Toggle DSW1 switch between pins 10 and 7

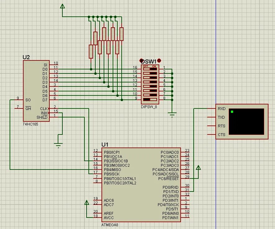pyautogui.click(x=150, y=95)
